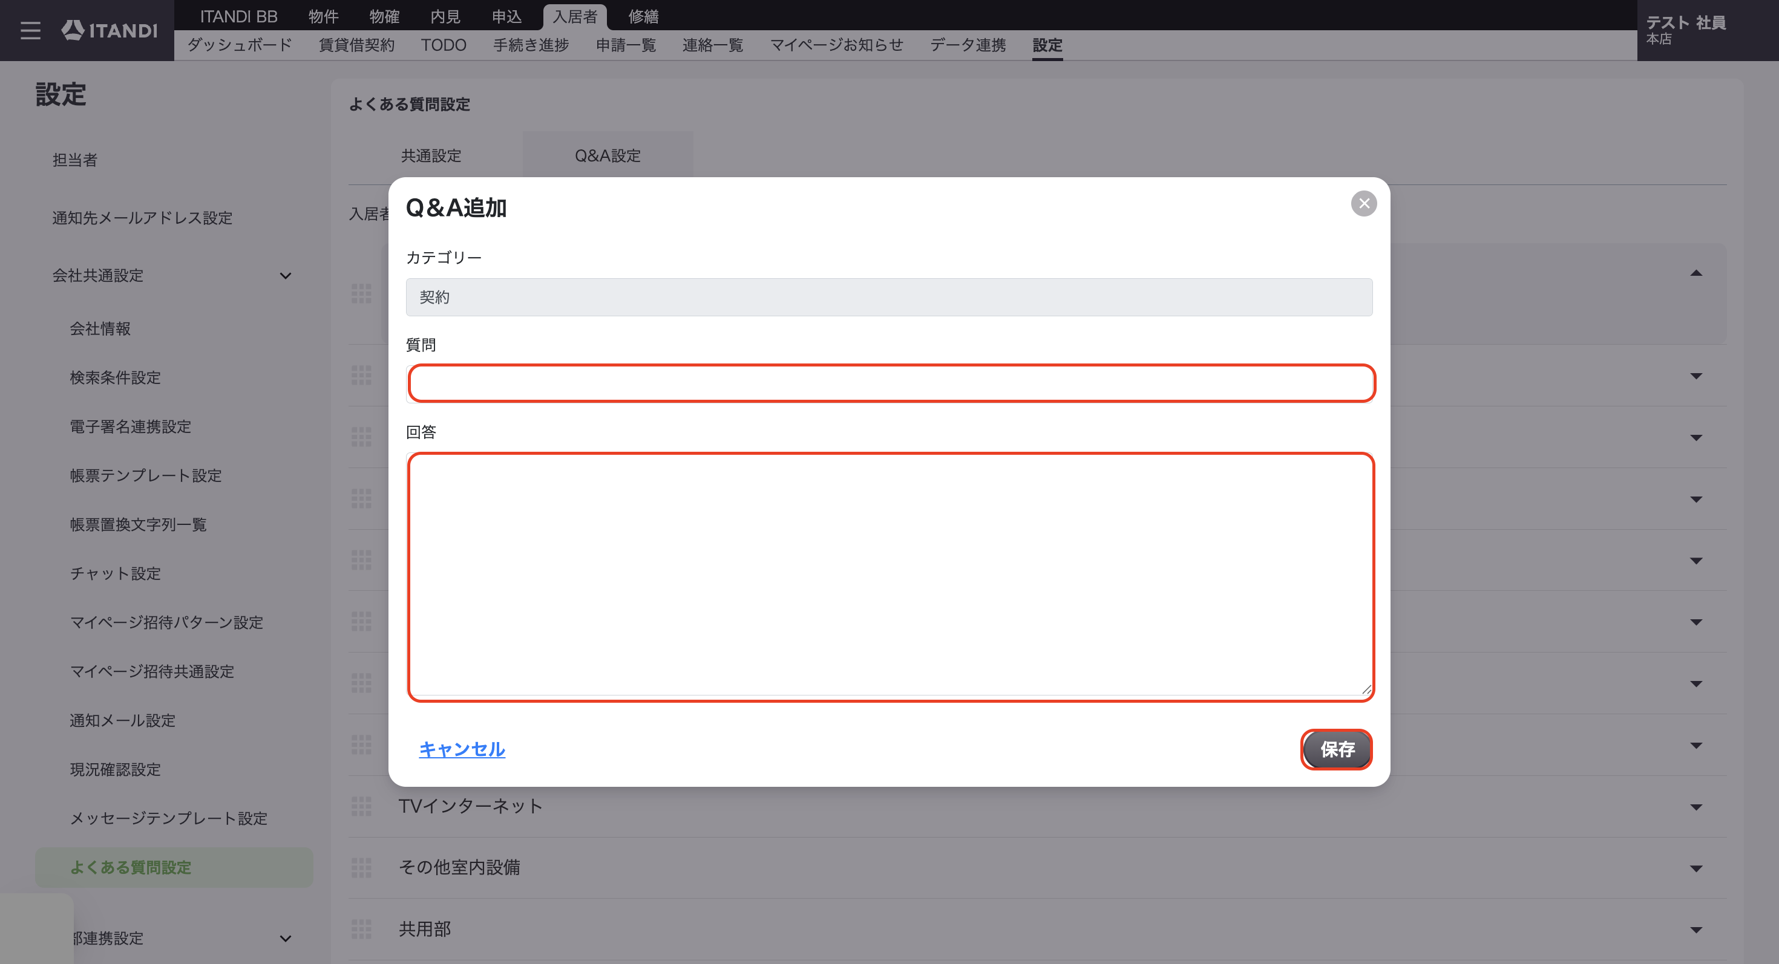Go to ダッシュボード menu
The height and width of the screenshot is (964, 1779).
pyautogui.click(x=240, y=45)
